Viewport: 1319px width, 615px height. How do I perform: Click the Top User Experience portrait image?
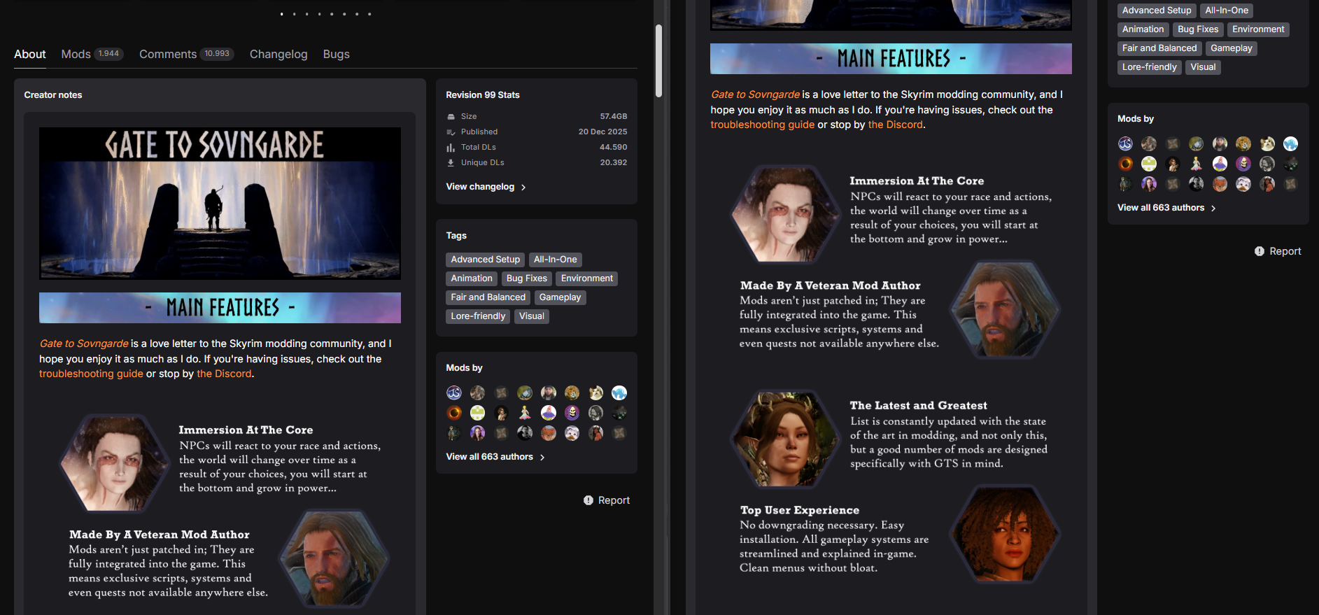click(1006, 534)
